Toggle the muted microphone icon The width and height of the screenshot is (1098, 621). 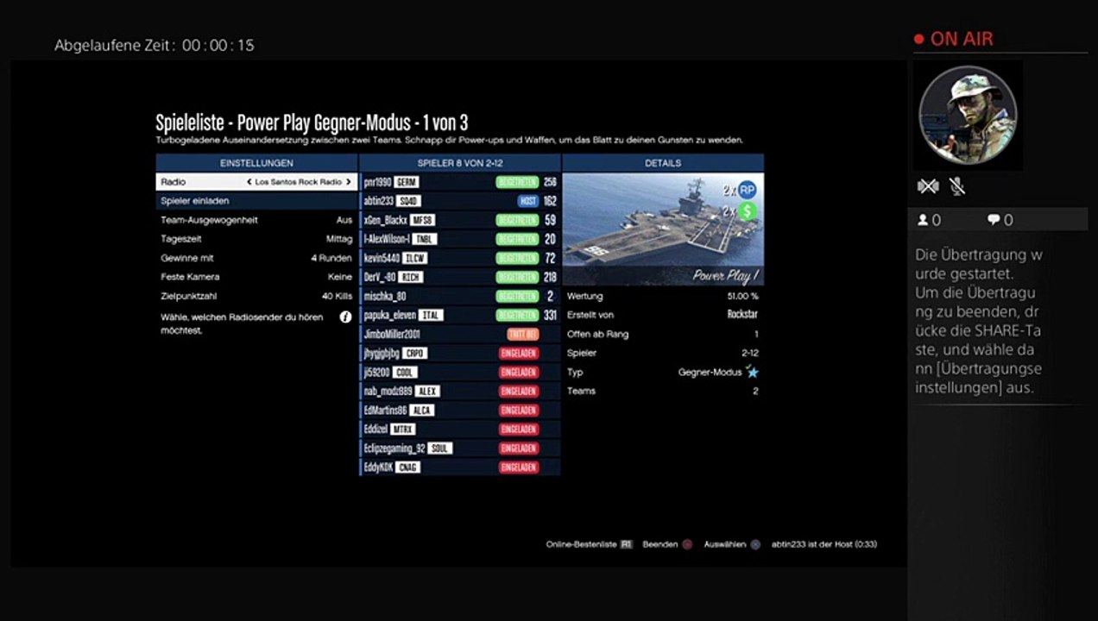click(x=956, y=185)
